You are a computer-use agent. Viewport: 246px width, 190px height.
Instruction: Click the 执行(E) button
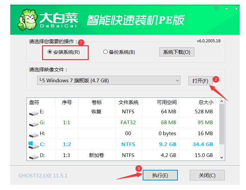[x=160, y=175]
